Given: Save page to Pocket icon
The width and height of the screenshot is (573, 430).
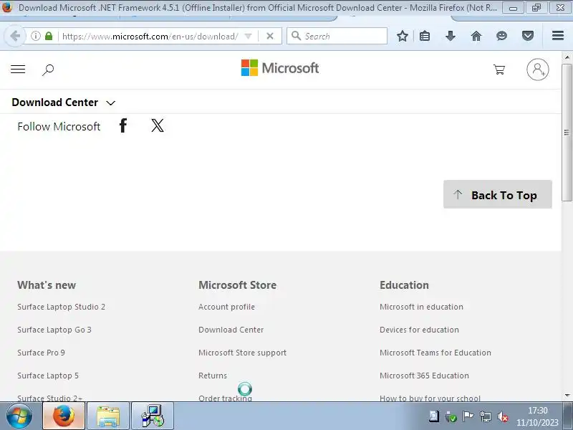Looking at the screenshot, I should pos(527,36).
